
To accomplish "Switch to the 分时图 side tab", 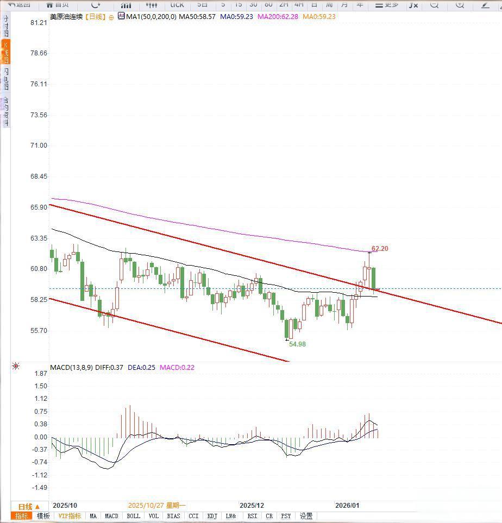I will (5, 26).
